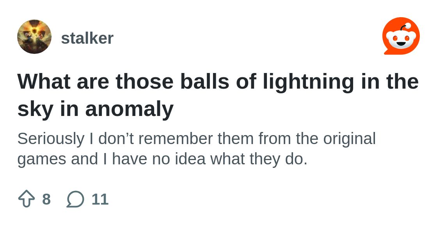Open the post title about balls of lightning
Viewport: 437px width, 228px height.
click(x=218, y=95)
